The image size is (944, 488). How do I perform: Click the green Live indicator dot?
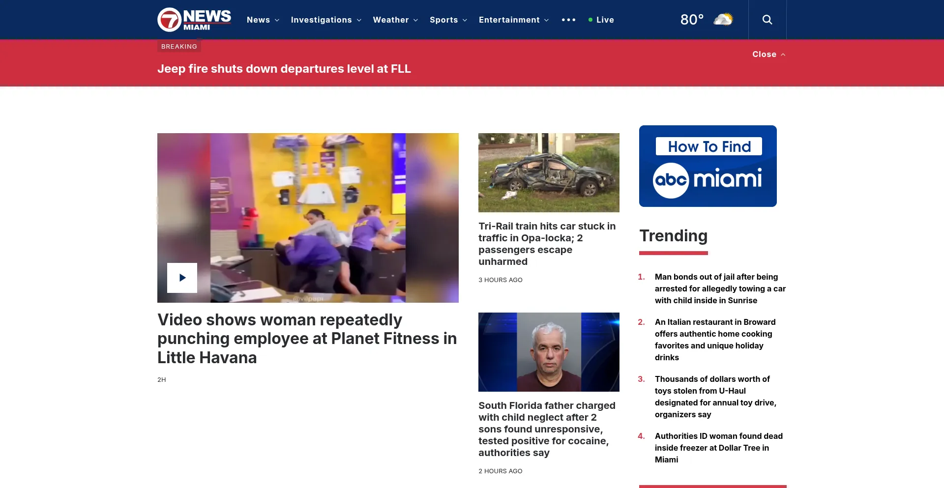click(x=590, y=20)
